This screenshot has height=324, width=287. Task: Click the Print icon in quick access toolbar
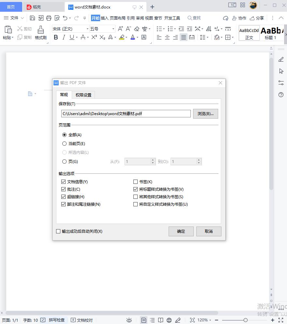tap(48, 18)
